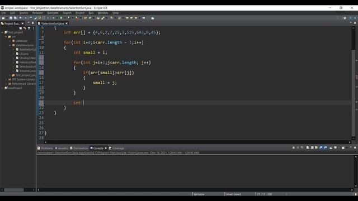Open the Project menu

pos(80,13)
